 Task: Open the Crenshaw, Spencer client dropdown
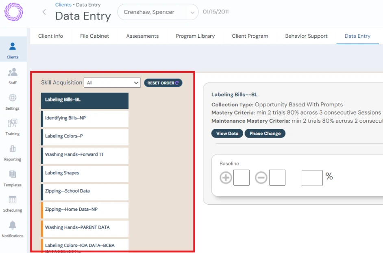[158, 12]
